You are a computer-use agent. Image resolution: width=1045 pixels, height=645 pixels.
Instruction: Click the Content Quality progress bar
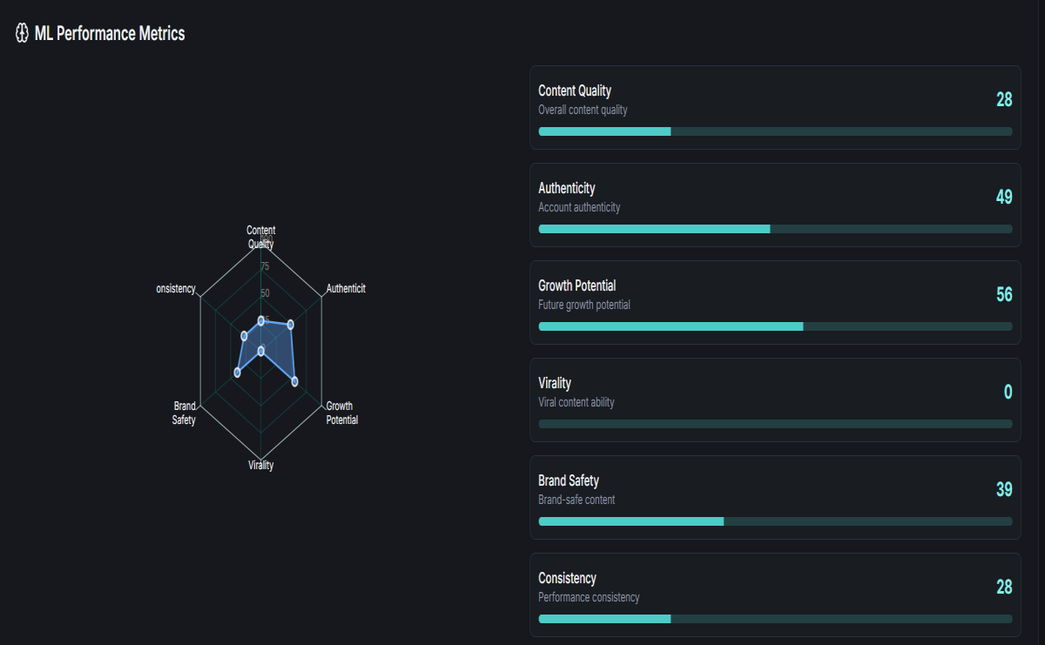(x=775, y=131)
